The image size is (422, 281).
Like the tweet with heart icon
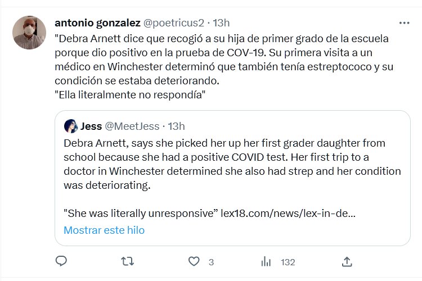pyautogui.click(x=194, y=261)
